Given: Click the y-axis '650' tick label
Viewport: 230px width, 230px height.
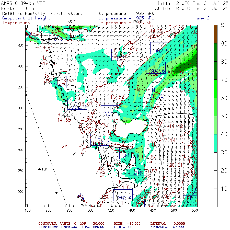Looking at the screenshot, I should [x=20, y=87].
